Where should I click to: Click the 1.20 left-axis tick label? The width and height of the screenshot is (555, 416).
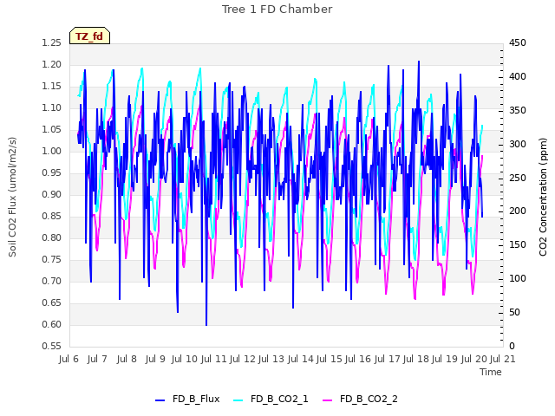[x=52, y=65]
